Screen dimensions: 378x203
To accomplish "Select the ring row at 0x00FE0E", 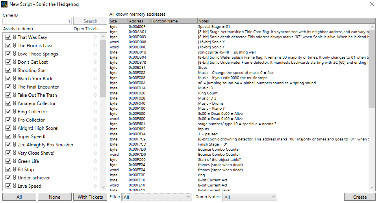I will [x=239, y=175].
